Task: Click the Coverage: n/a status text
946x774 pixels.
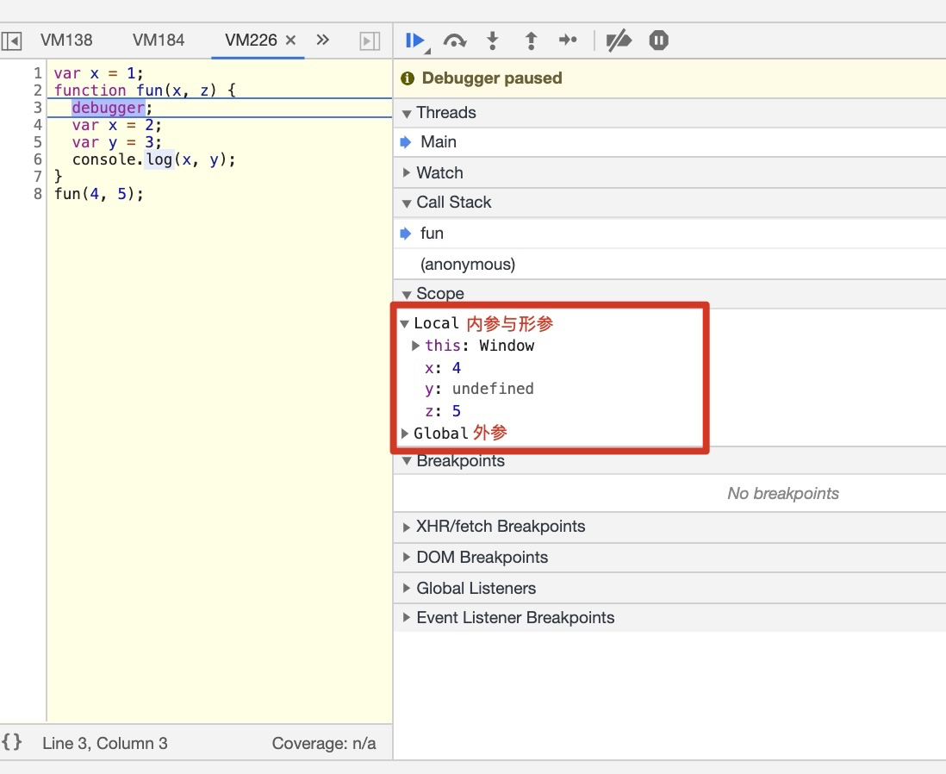Action: pos(324,743)
